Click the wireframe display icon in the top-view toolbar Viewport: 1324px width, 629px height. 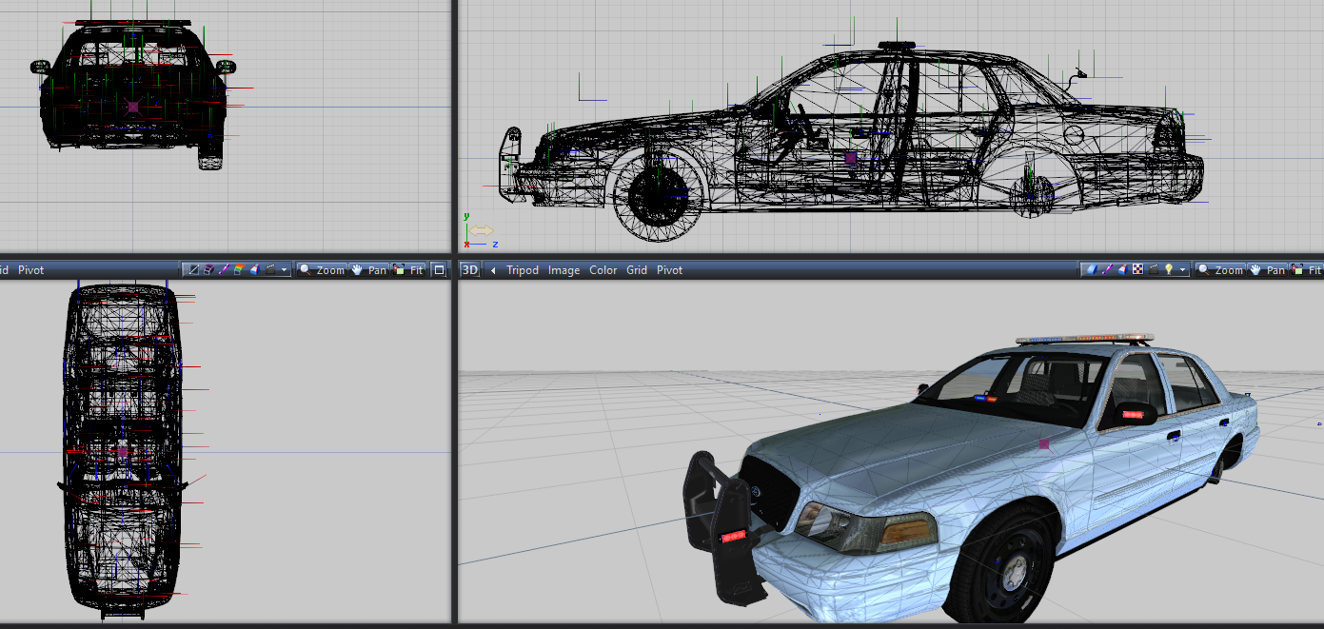coord(193,270)
